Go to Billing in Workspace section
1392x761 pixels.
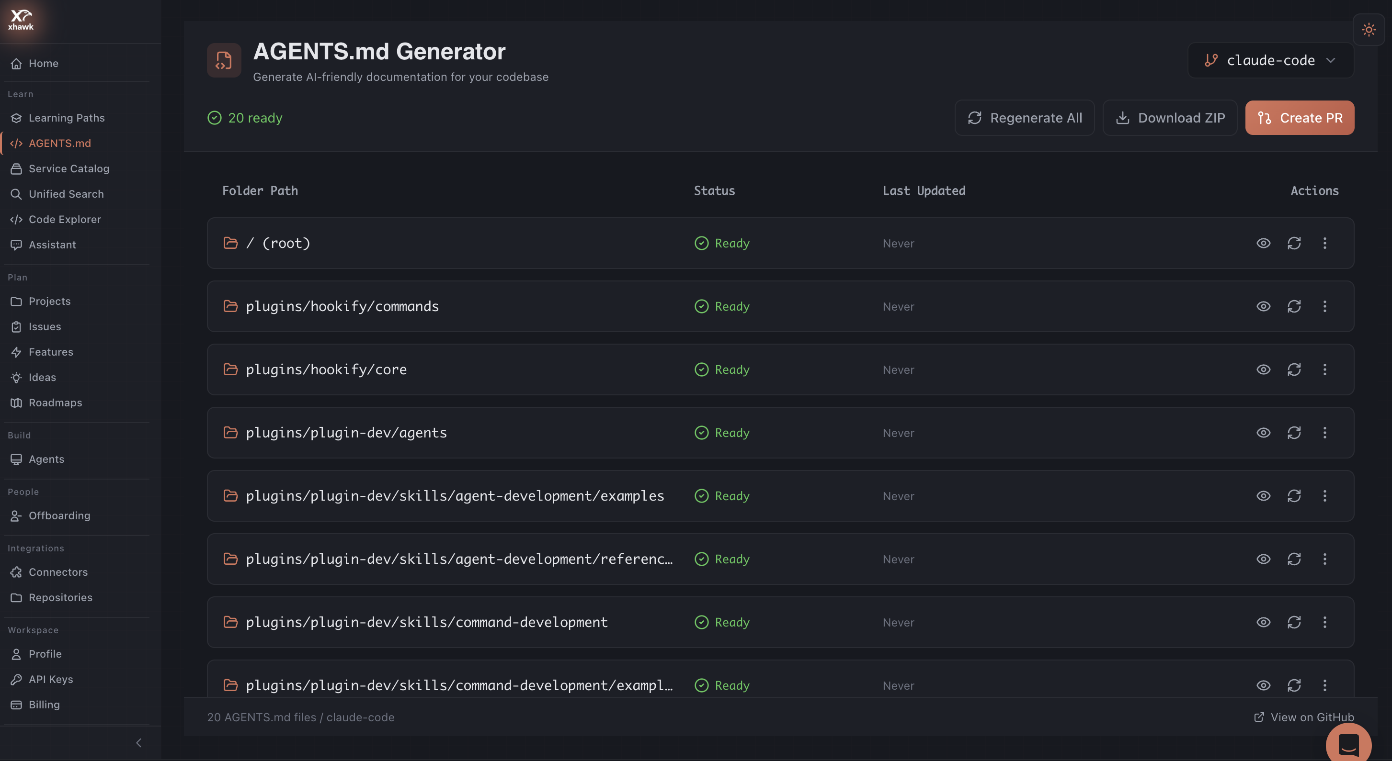[44, 705]
